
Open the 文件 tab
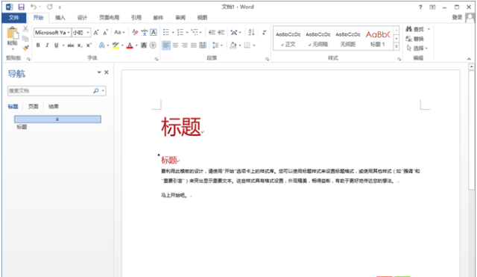[x=13, y=18]
